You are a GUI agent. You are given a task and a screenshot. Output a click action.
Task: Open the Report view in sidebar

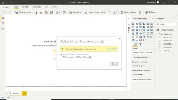3,18
